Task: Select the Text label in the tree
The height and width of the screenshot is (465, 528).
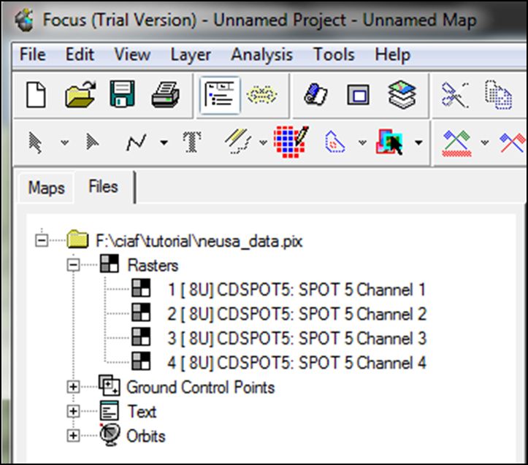Action: point(142,412)
